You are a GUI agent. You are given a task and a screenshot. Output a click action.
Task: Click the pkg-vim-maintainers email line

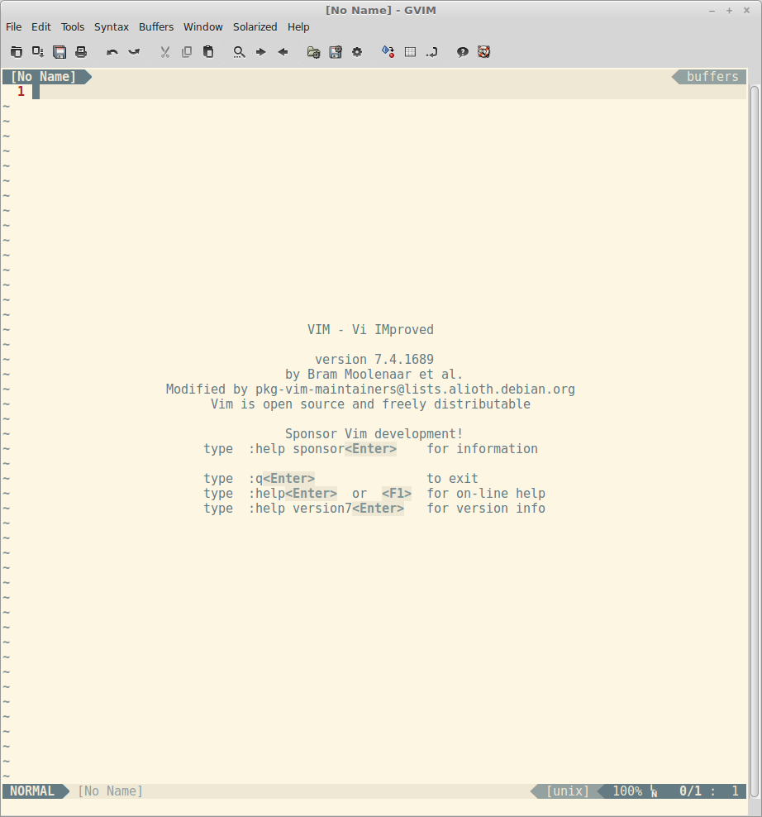coord(370,389)
